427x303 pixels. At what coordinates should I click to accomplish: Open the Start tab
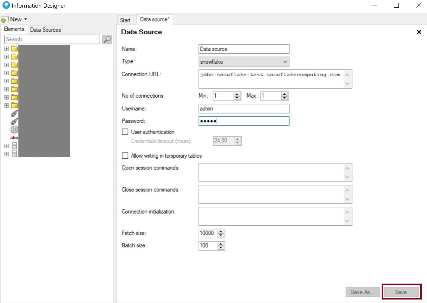(125, 20)
